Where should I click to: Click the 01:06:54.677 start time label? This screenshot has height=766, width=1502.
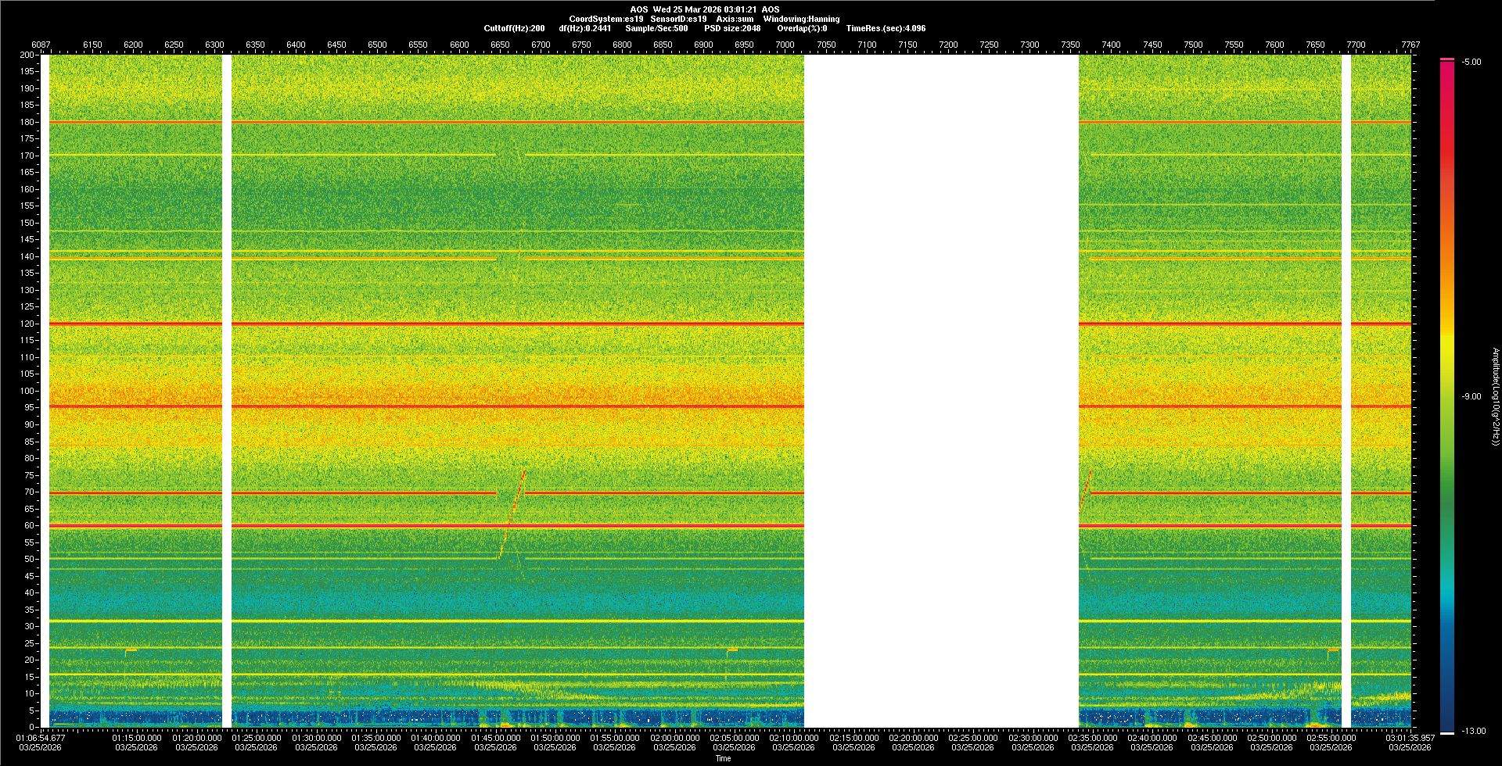41,738
